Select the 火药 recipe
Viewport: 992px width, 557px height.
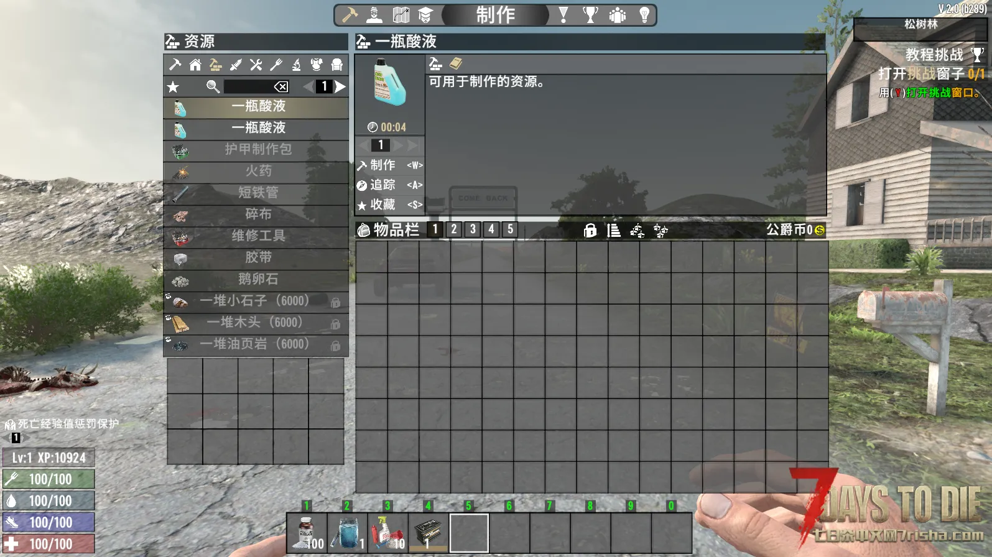256,172
